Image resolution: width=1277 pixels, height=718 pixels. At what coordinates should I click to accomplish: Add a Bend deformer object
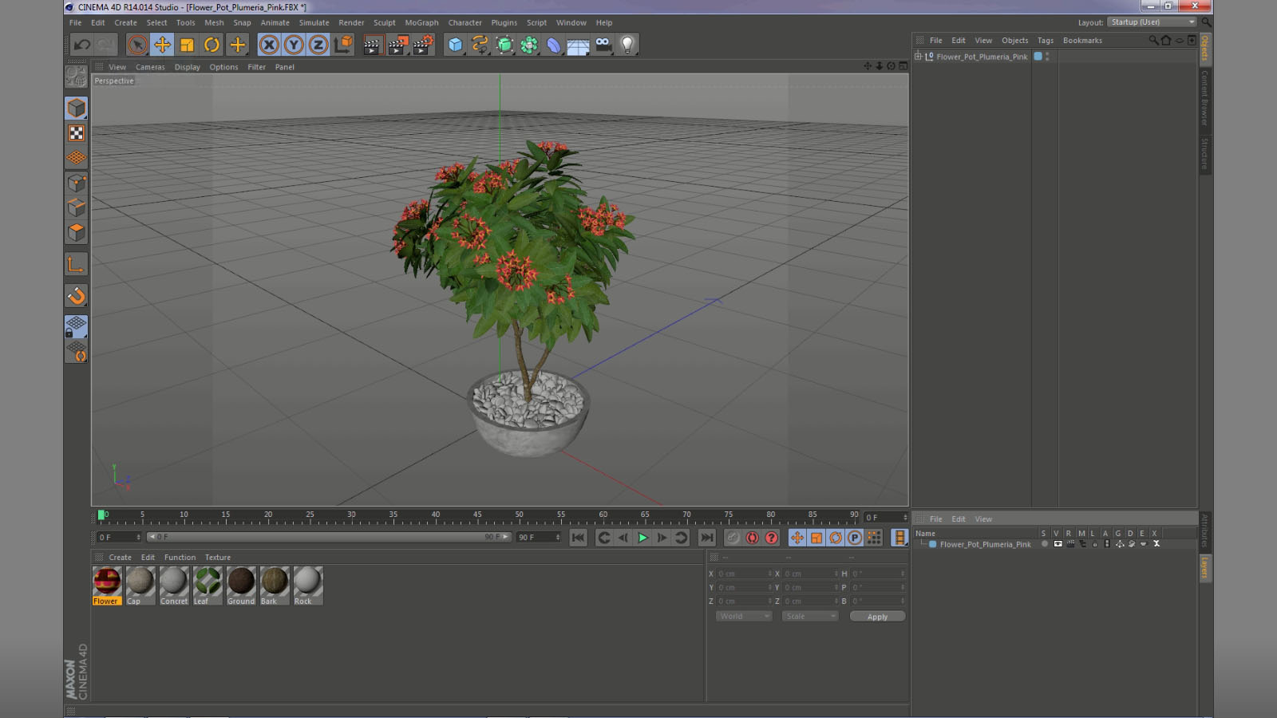coord(554,45)
